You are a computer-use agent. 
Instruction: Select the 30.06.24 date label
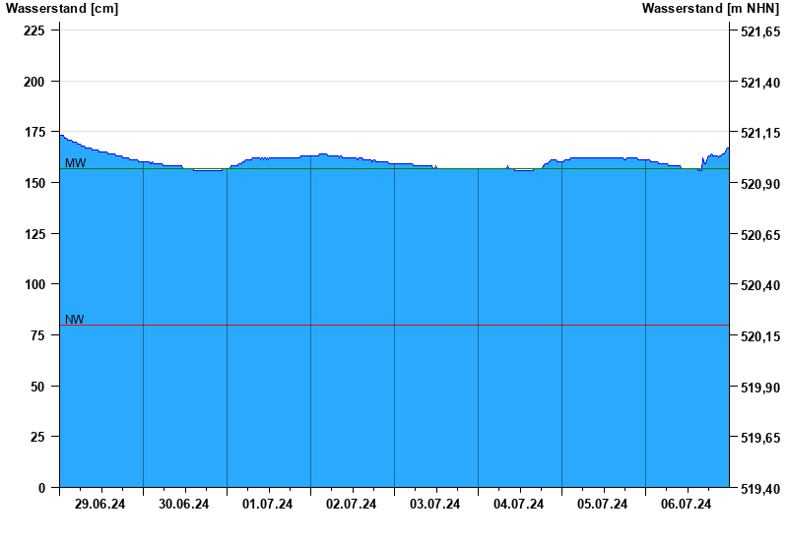click(x=184, y=505)
